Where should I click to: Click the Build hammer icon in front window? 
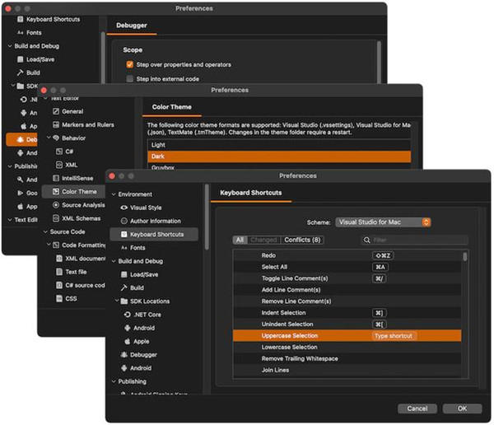pyautogui.click(x=124, y=287)
